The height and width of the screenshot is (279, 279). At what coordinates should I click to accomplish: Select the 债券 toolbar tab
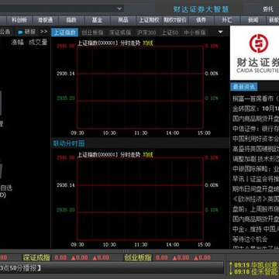[201, 20]
